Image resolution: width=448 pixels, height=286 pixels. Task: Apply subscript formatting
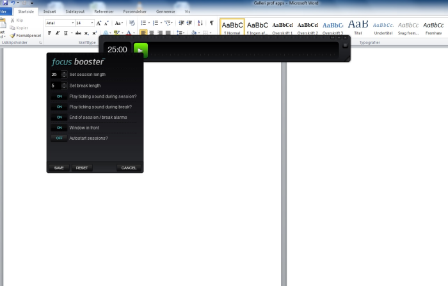[x=86, y=33]
